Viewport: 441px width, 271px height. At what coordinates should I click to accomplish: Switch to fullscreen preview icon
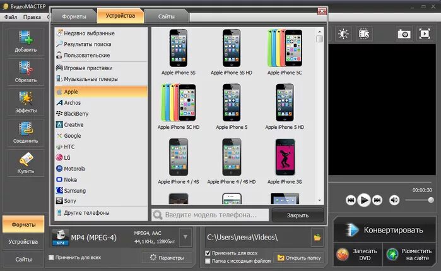coord(425,34)
